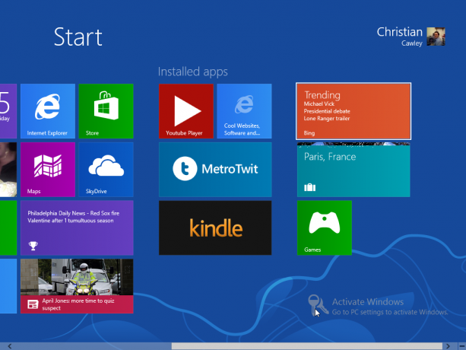Open April Jones news story tile

(x=77, y=286)
